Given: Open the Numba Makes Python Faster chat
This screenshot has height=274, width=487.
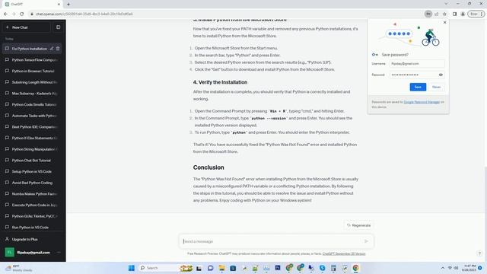Looking at the screenshot, I should 32,194.
